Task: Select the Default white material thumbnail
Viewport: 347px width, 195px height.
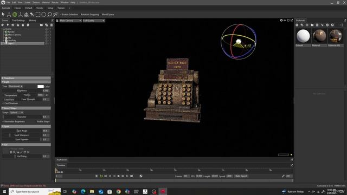Action: pyautogui.click(x=303, y=36)
